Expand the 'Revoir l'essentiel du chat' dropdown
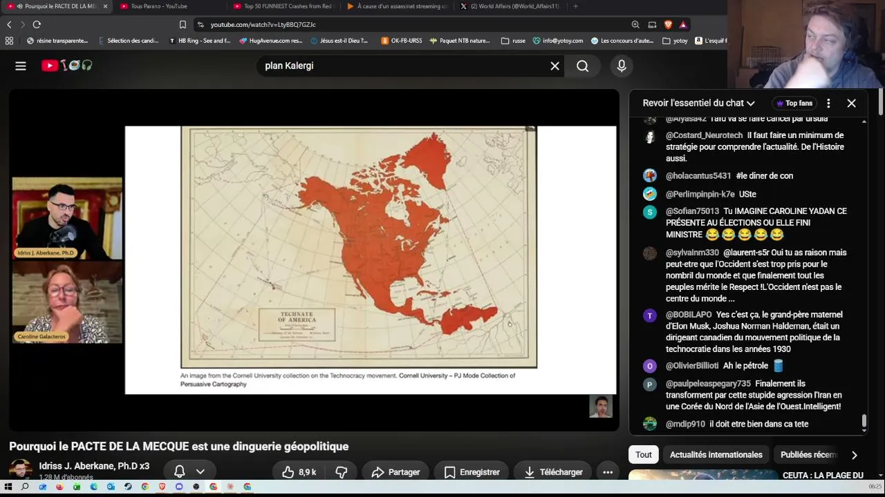 click(699, 103)
